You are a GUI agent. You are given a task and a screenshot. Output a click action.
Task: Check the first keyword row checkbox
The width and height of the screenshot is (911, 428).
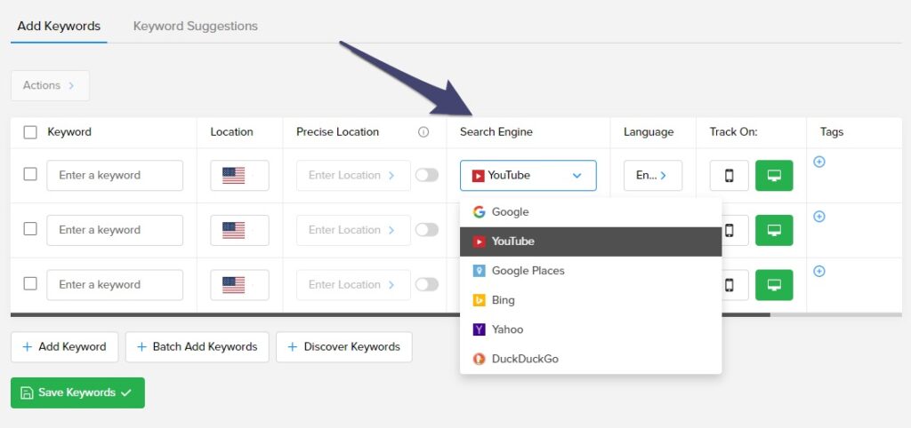tap(30, 174)
